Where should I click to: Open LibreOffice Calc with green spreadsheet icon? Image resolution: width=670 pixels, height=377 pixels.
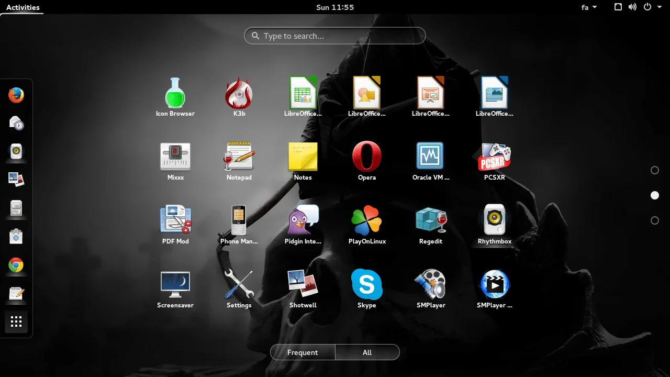pyautogui.click(x=303, y=97)
